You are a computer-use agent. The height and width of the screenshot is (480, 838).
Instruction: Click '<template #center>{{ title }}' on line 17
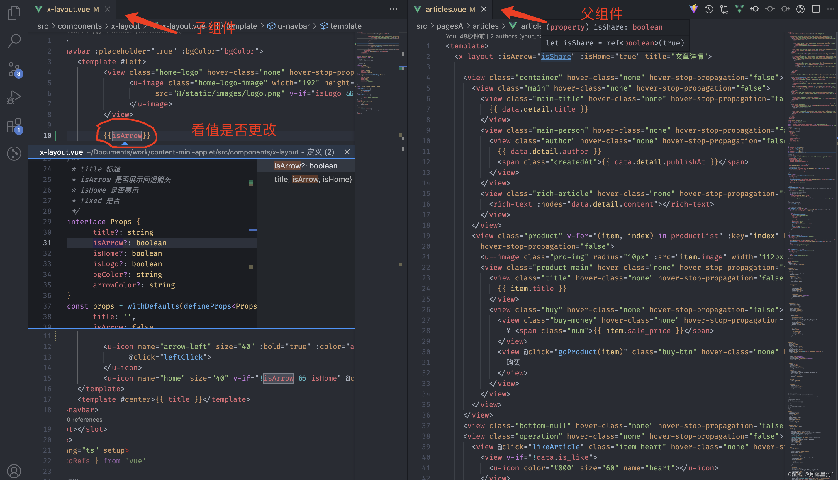(140, 399)
